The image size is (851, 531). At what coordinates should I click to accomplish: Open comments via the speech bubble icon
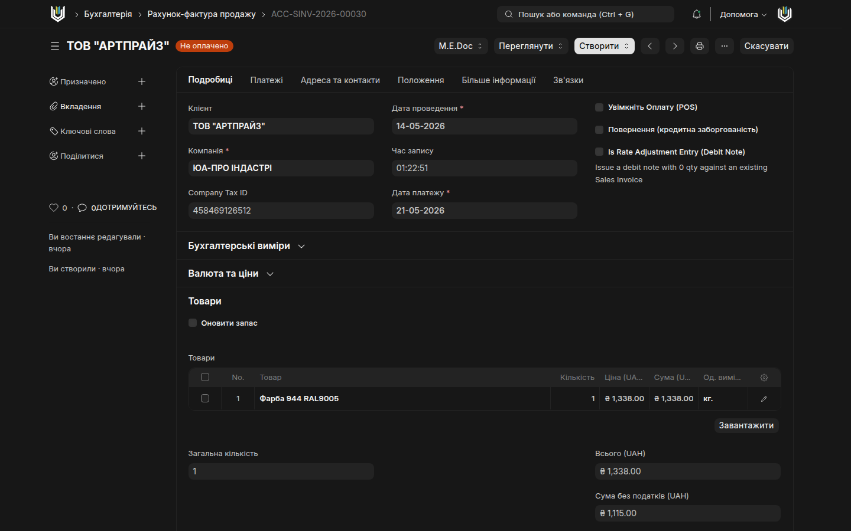click(x=82, y=208)
